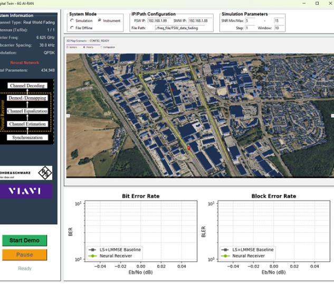Click the left arrow on the map edge
Screen dimensions: 334x285
coord(68,116)
